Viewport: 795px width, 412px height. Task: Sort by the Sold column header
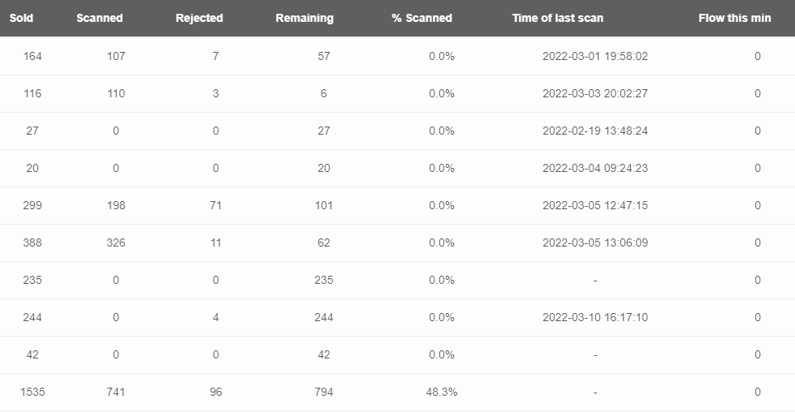[x=21, y=18]
